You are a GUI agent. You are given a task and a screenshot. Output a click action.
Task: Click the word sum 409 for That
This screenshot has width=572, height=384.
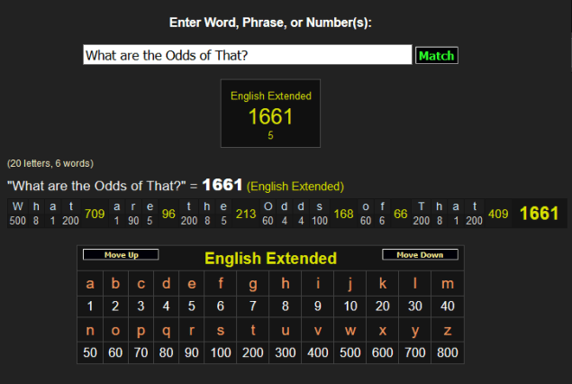click(498, 215)
